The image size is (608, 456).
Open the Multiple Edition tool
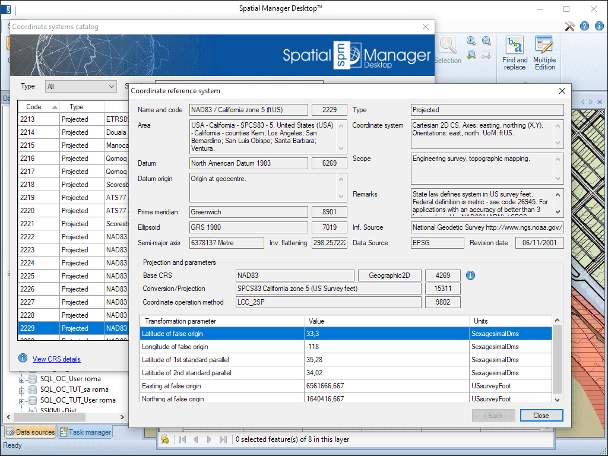(544, 53)
